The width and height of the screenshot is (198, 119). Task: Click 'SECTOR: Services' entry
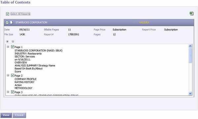pyautogui.click(x=25, y=57)
